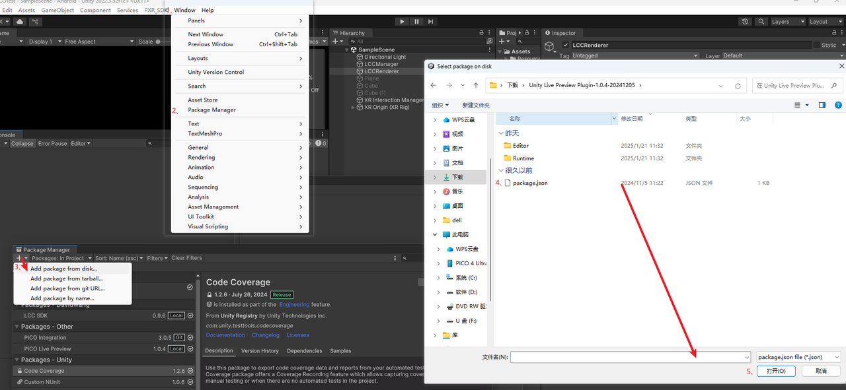The image size is (846, 390).
Task: Open the Layout dropdown in Unity toolbar
Action: click(826, 21)
